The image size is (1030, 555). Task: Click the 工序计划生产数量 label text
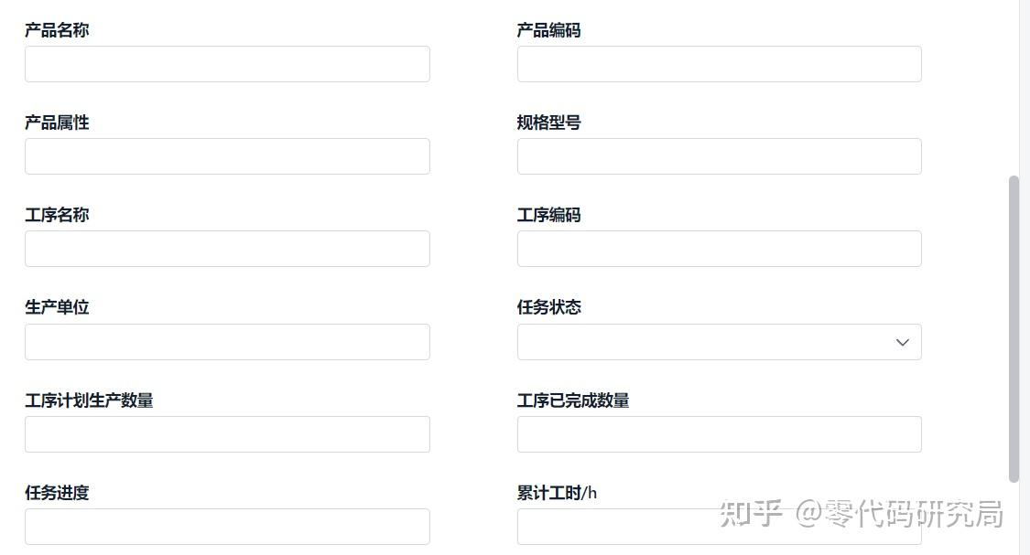click(x=89, y=400)
